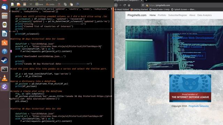Click the New File icon in Emacs toolbar
This screenshot has height=125, width=223.
pos(13,5)
